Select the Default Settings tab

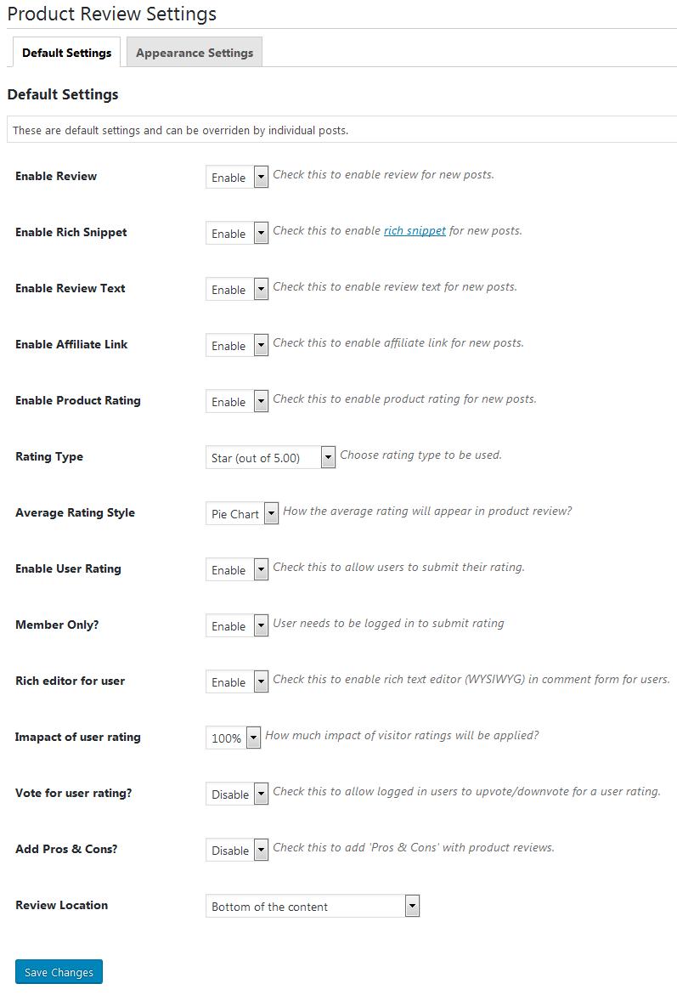tap(67, 53)
